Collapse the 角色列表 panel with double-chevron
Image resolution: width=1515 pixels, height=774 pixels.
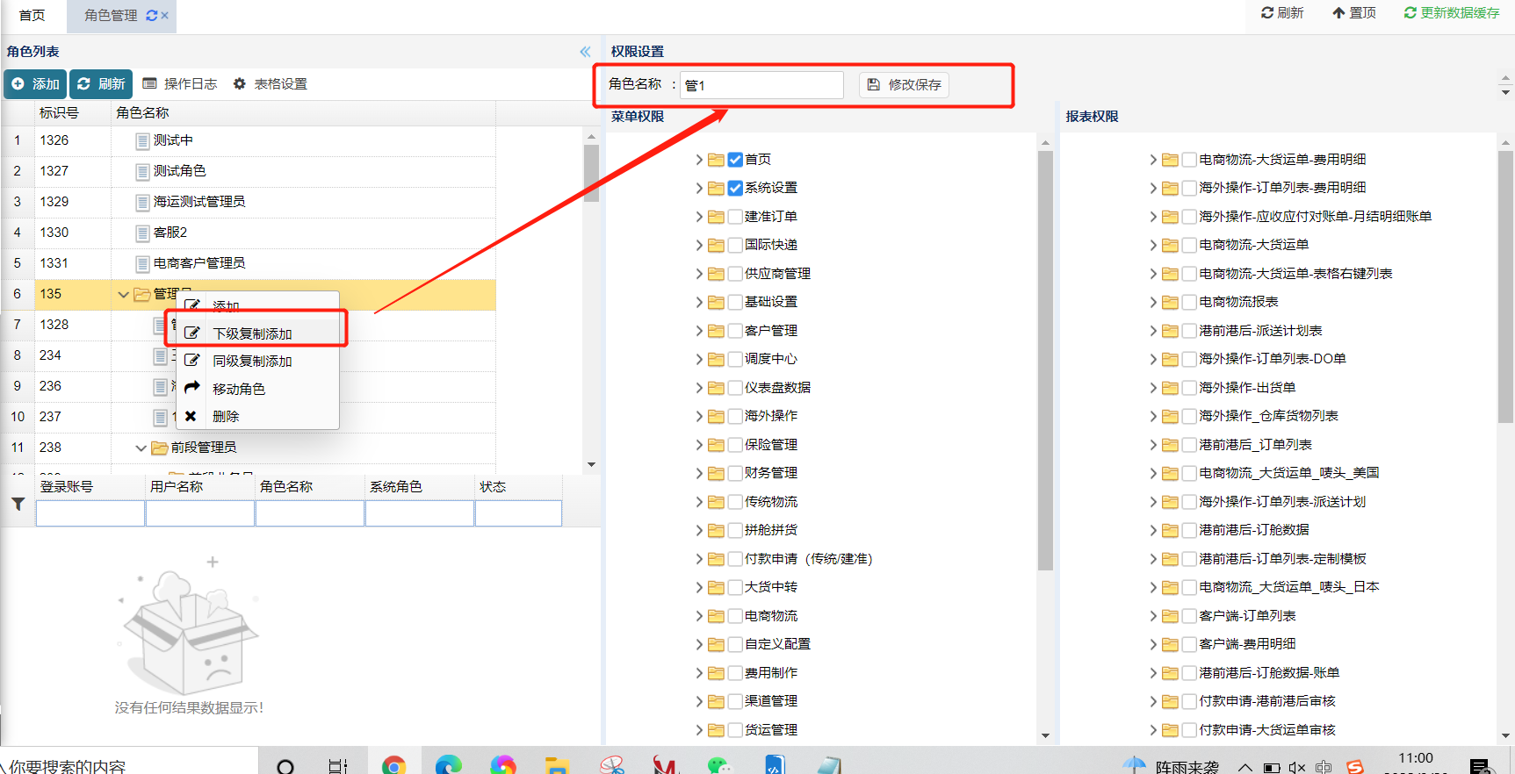[585, 52]
